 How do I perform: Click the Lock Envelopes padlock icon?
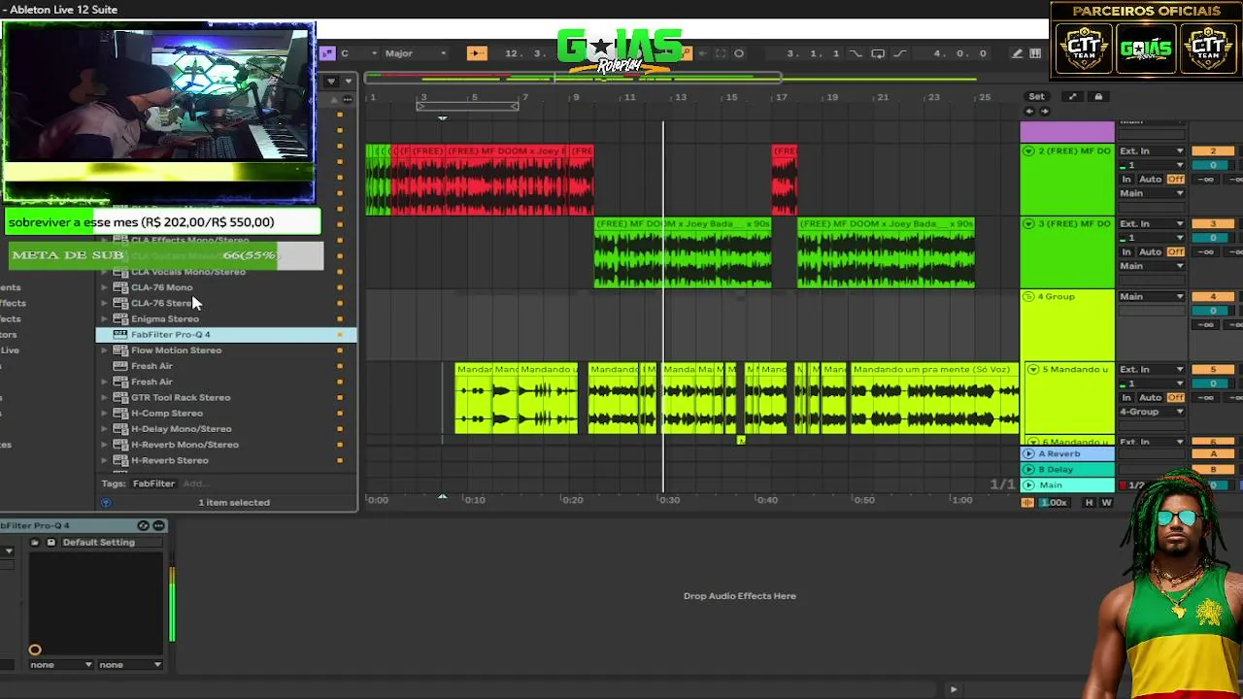tap(1098, 96)
